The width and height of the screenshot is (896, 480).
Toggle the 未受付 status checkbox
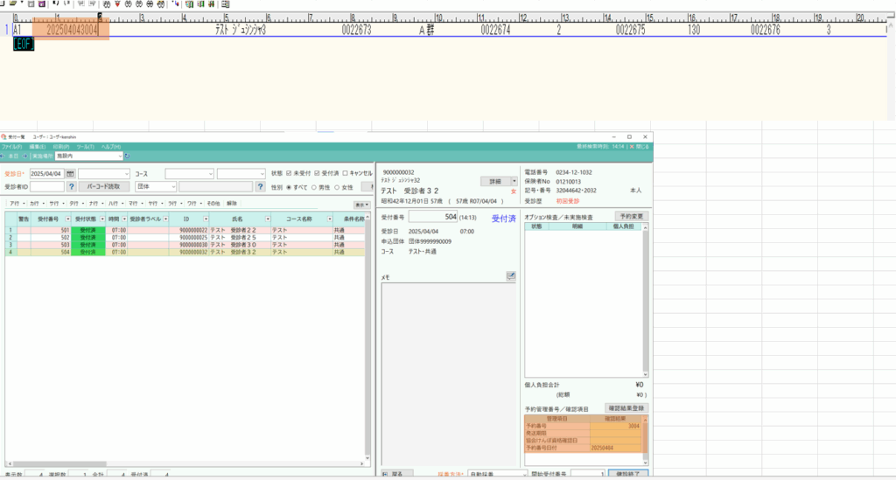pos(289,173)
